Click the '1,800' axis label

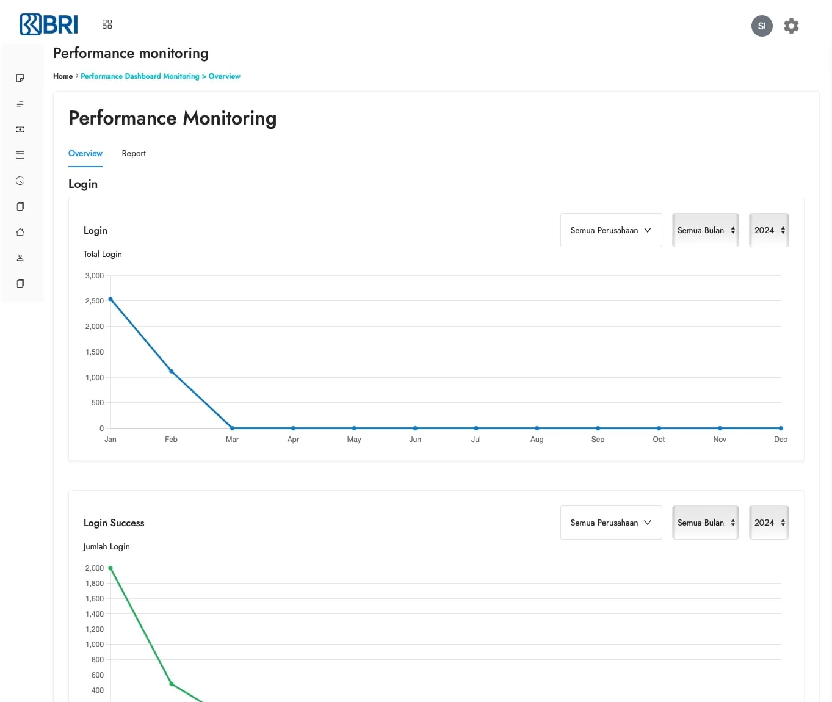(95, 584)
